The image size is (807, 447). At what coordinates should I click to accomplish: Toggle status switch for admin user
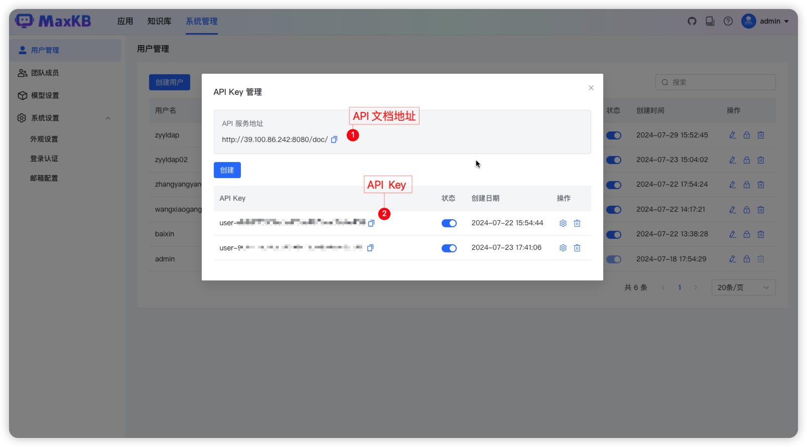(614, 259)
